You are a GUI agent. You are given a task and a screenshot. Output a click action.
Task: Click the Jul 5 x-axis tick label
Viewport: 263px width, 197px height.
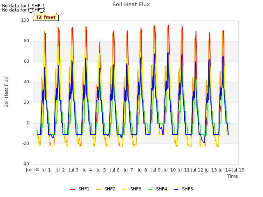pyautogui.click(x=101, y=170)
